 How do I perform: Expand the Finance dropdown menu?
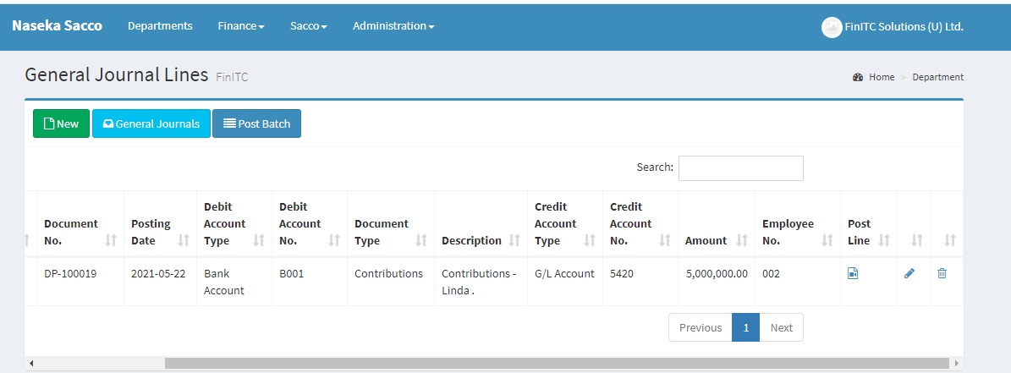(x=240, y=26)
